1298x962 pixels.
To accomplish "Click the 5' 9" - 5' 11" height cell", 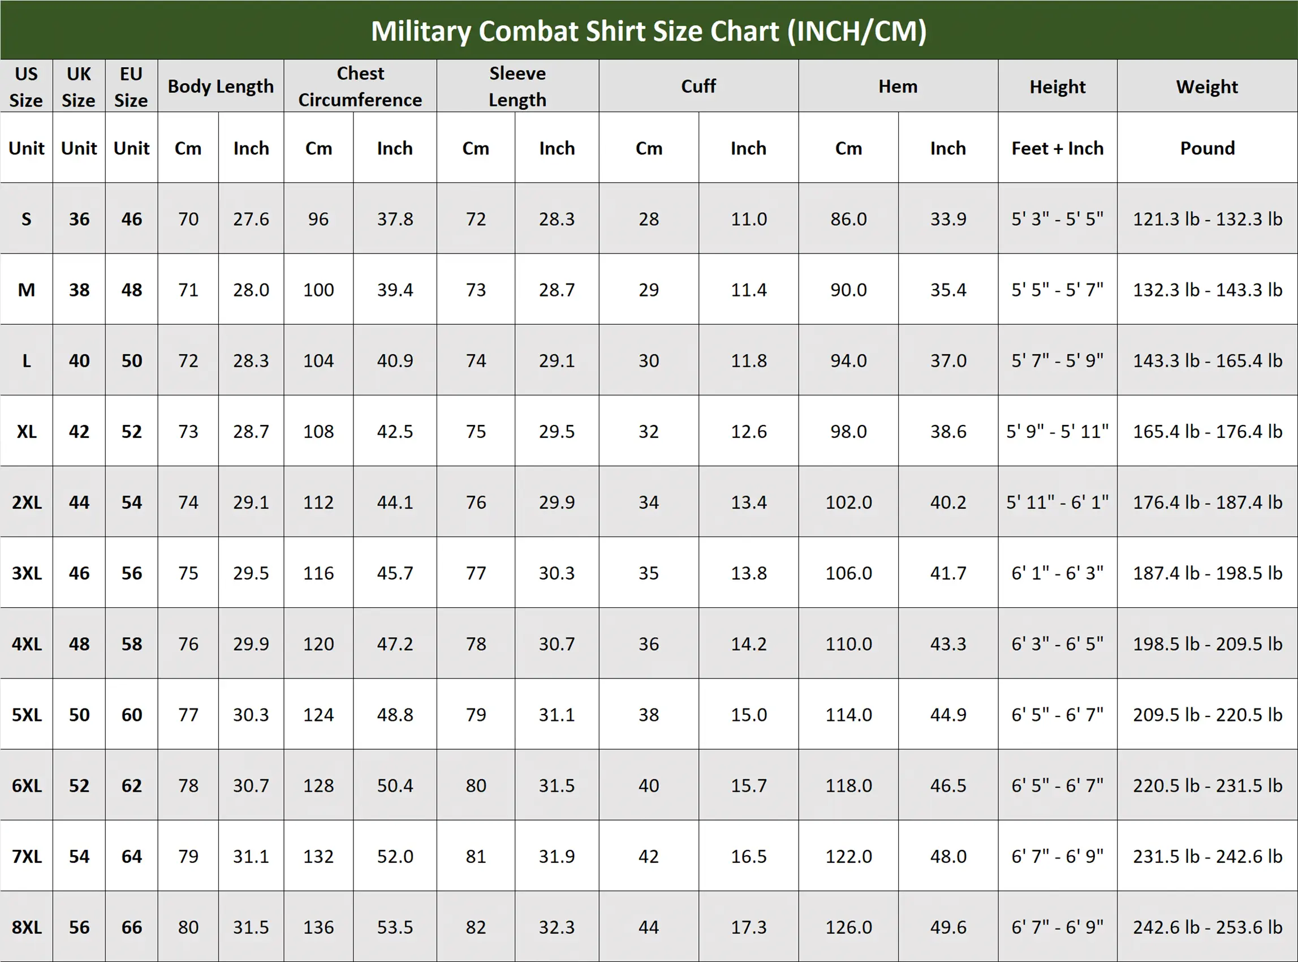I will [x=1058, y=432].
